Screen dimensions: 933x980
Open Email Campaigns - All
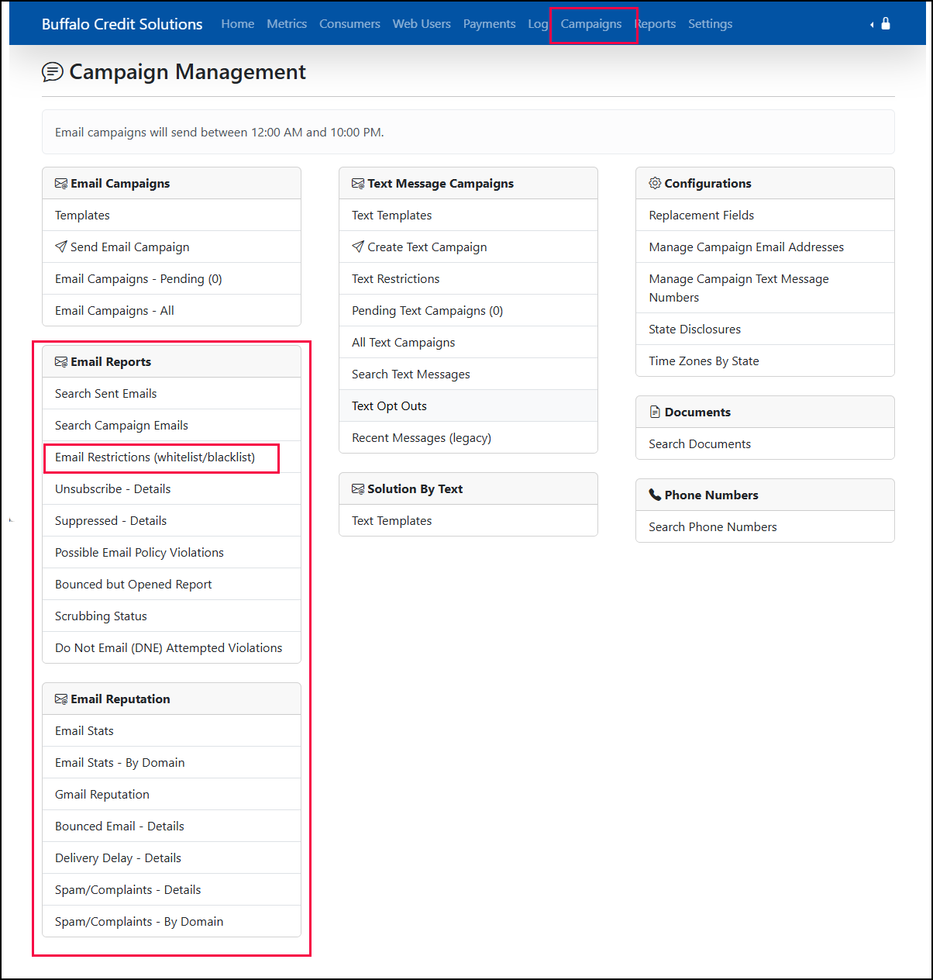click(171, 311)
